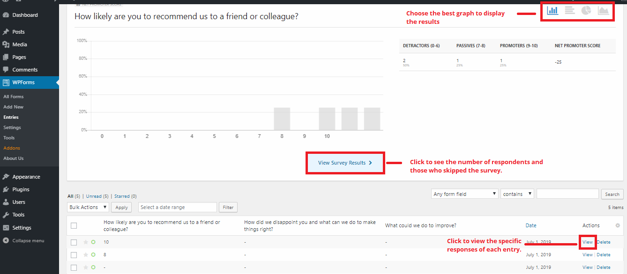Click the detractors count 2
Image resolution: width=627 pixels, height=274 pixels.
point(404,61)
